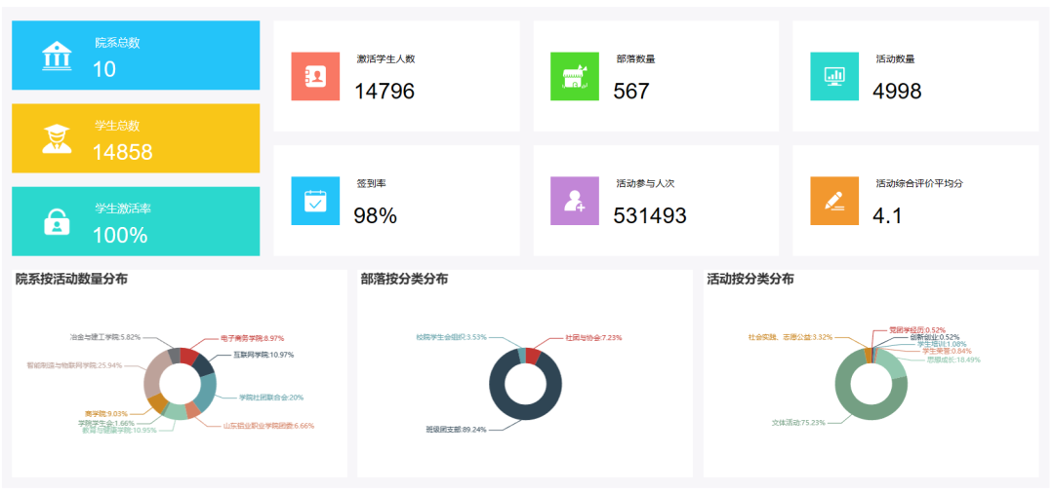The height and width of the screenshot is (493, 1054).
Task: Click the purple add-user icon beside 活动参与人次
Action: pos(575,201)
